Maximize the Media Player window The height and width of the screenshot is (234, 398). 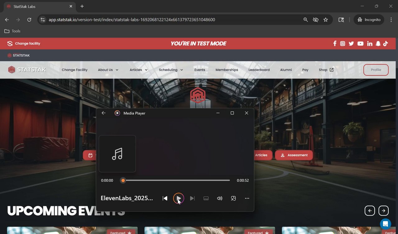232,113
